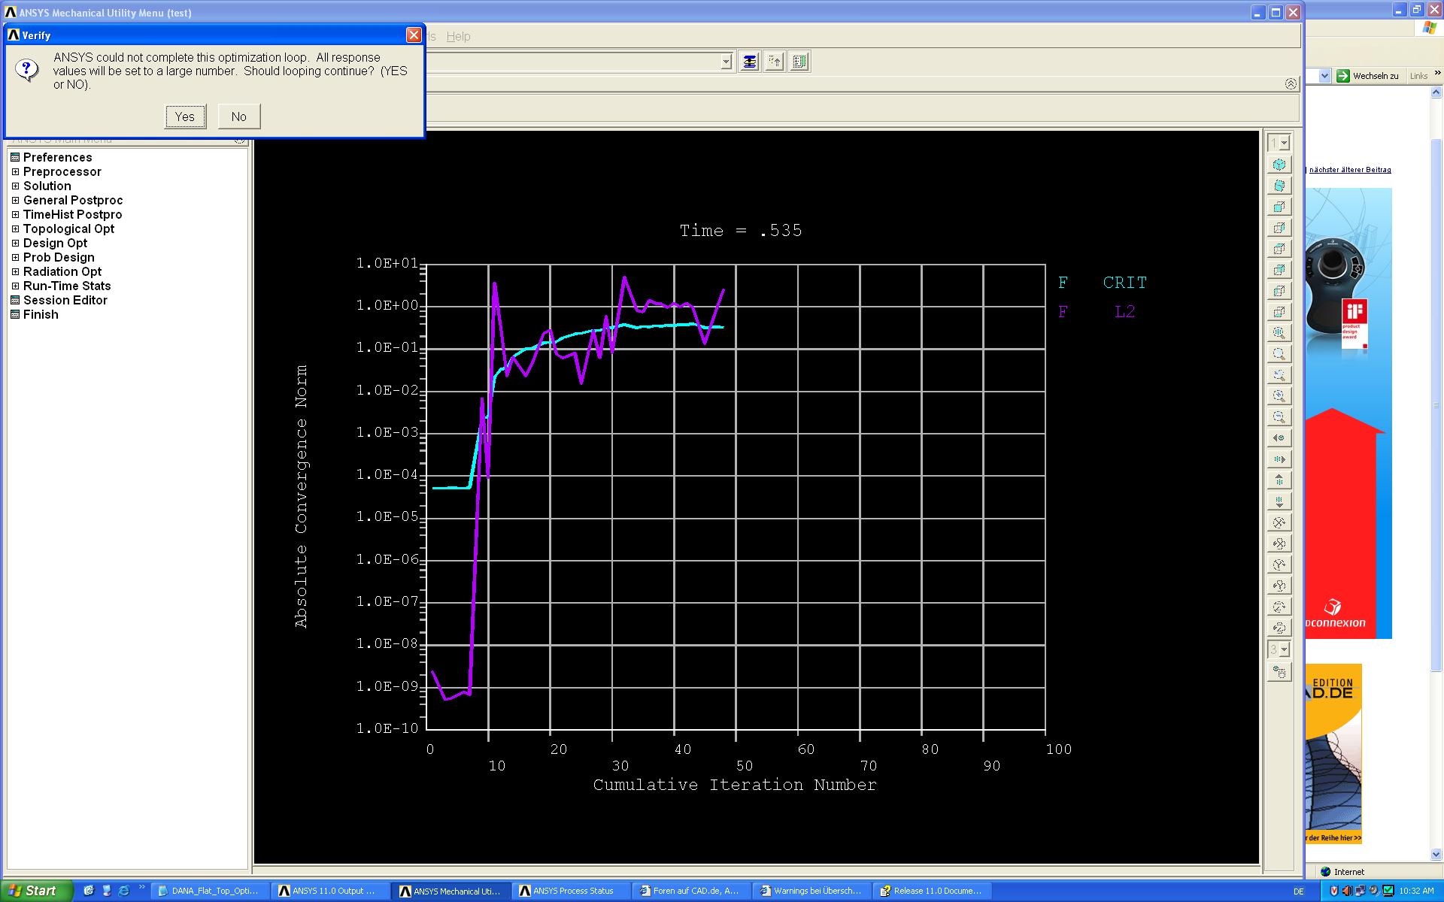Image resolution: width=1444 pixels, height=902 pixels.
Task: Click Finish in the main menu
Action: (41, 314)
